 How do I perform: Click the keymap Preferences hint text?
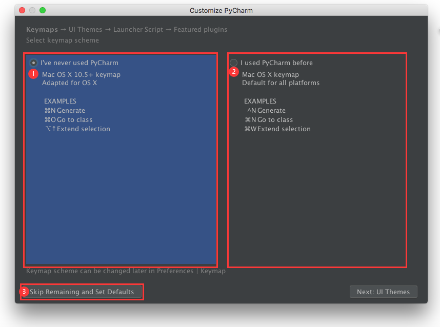(x=126, y=271)
